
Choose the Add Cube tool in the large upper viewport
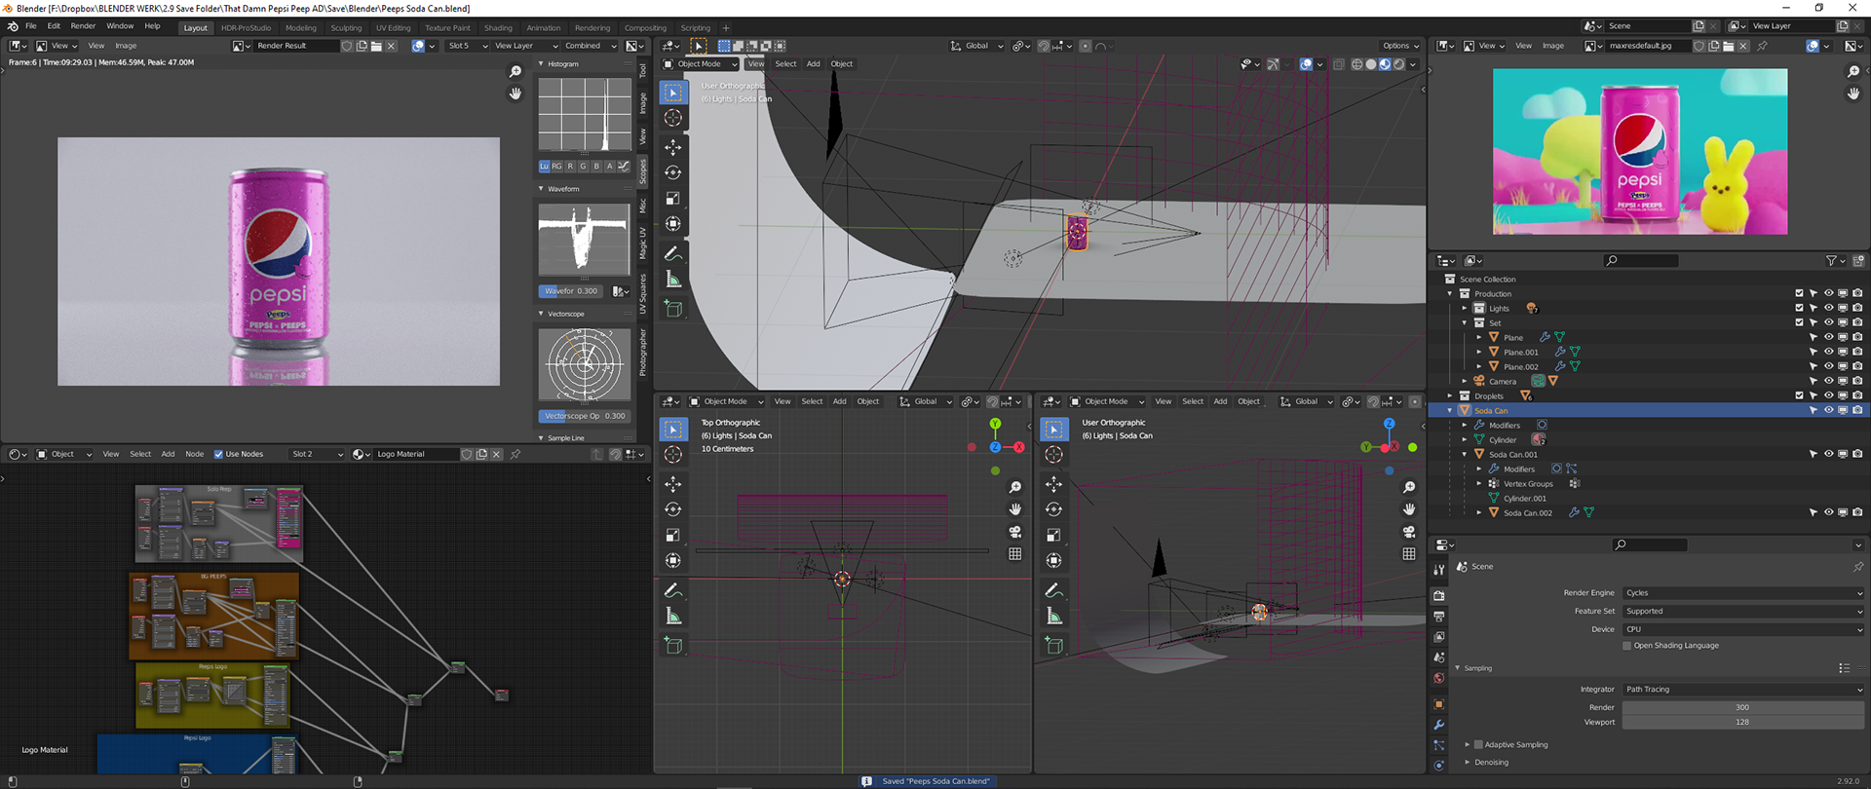coord(673,309)
